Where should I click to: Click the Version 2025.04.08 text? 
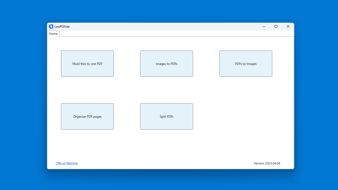coord(267,163)
